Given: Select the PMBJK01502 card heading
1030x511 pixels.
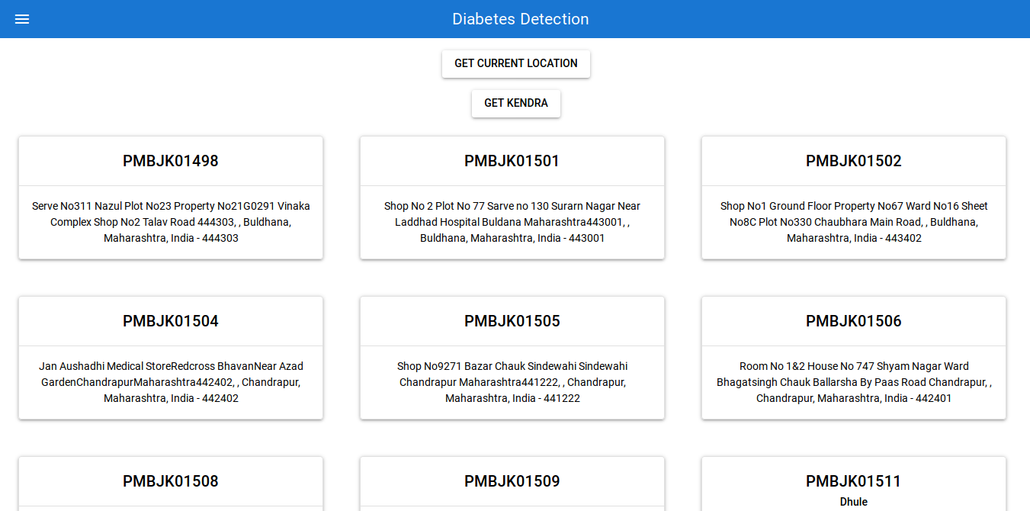Looking at the screenshot, I should [854, 161].
